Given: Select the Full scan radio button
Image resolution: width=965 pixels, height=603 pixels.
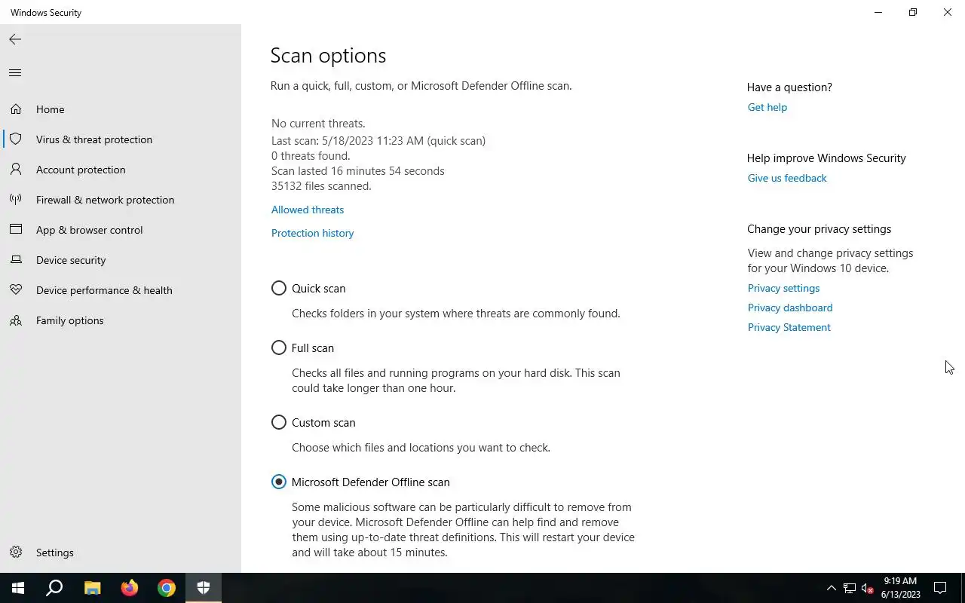Looking at the screenshot, I should click(279, 348).
